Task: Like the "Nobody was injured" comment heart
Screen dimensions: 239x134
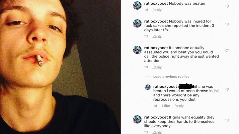Action: coord(227,24)
